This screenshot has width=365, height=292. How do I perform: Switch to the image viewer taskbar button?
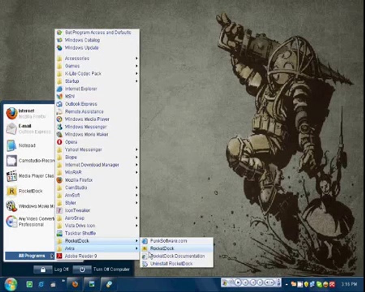(92, 284)
